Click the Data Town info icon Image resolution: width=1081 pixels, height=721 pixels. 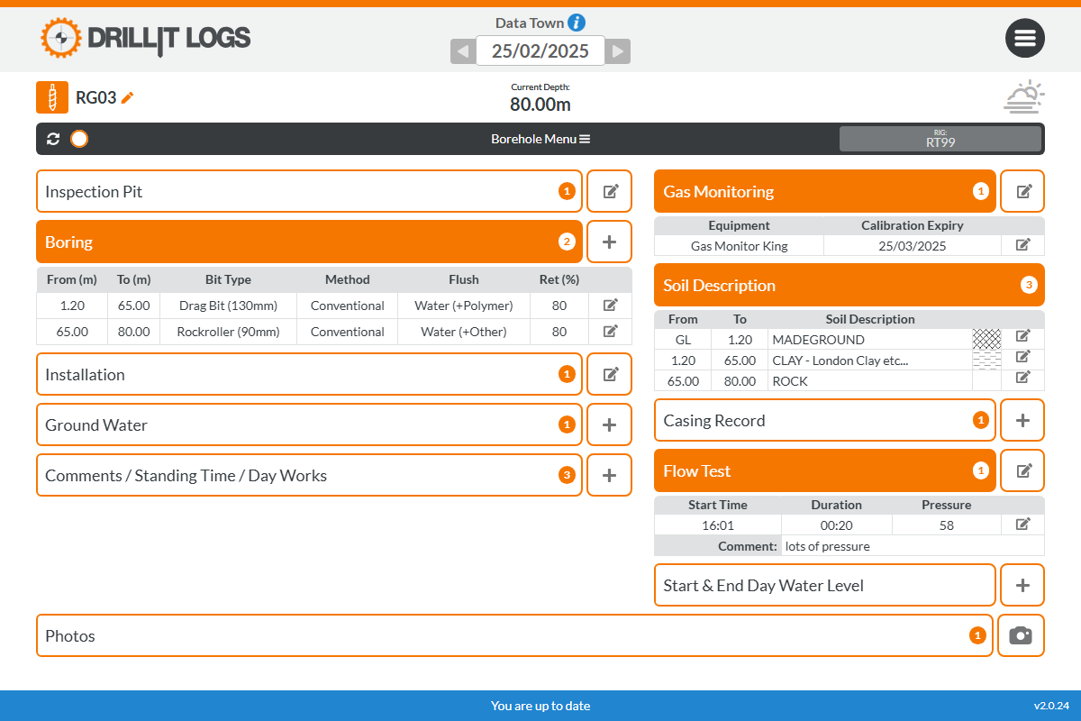[x=577, y=23]
